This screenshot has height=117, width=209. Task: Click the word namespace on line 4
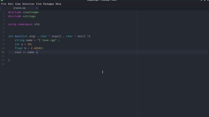[x=25, y=24]
